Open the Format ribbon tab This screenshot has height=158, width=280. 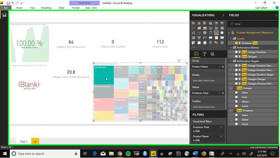(x=76, y=8)
